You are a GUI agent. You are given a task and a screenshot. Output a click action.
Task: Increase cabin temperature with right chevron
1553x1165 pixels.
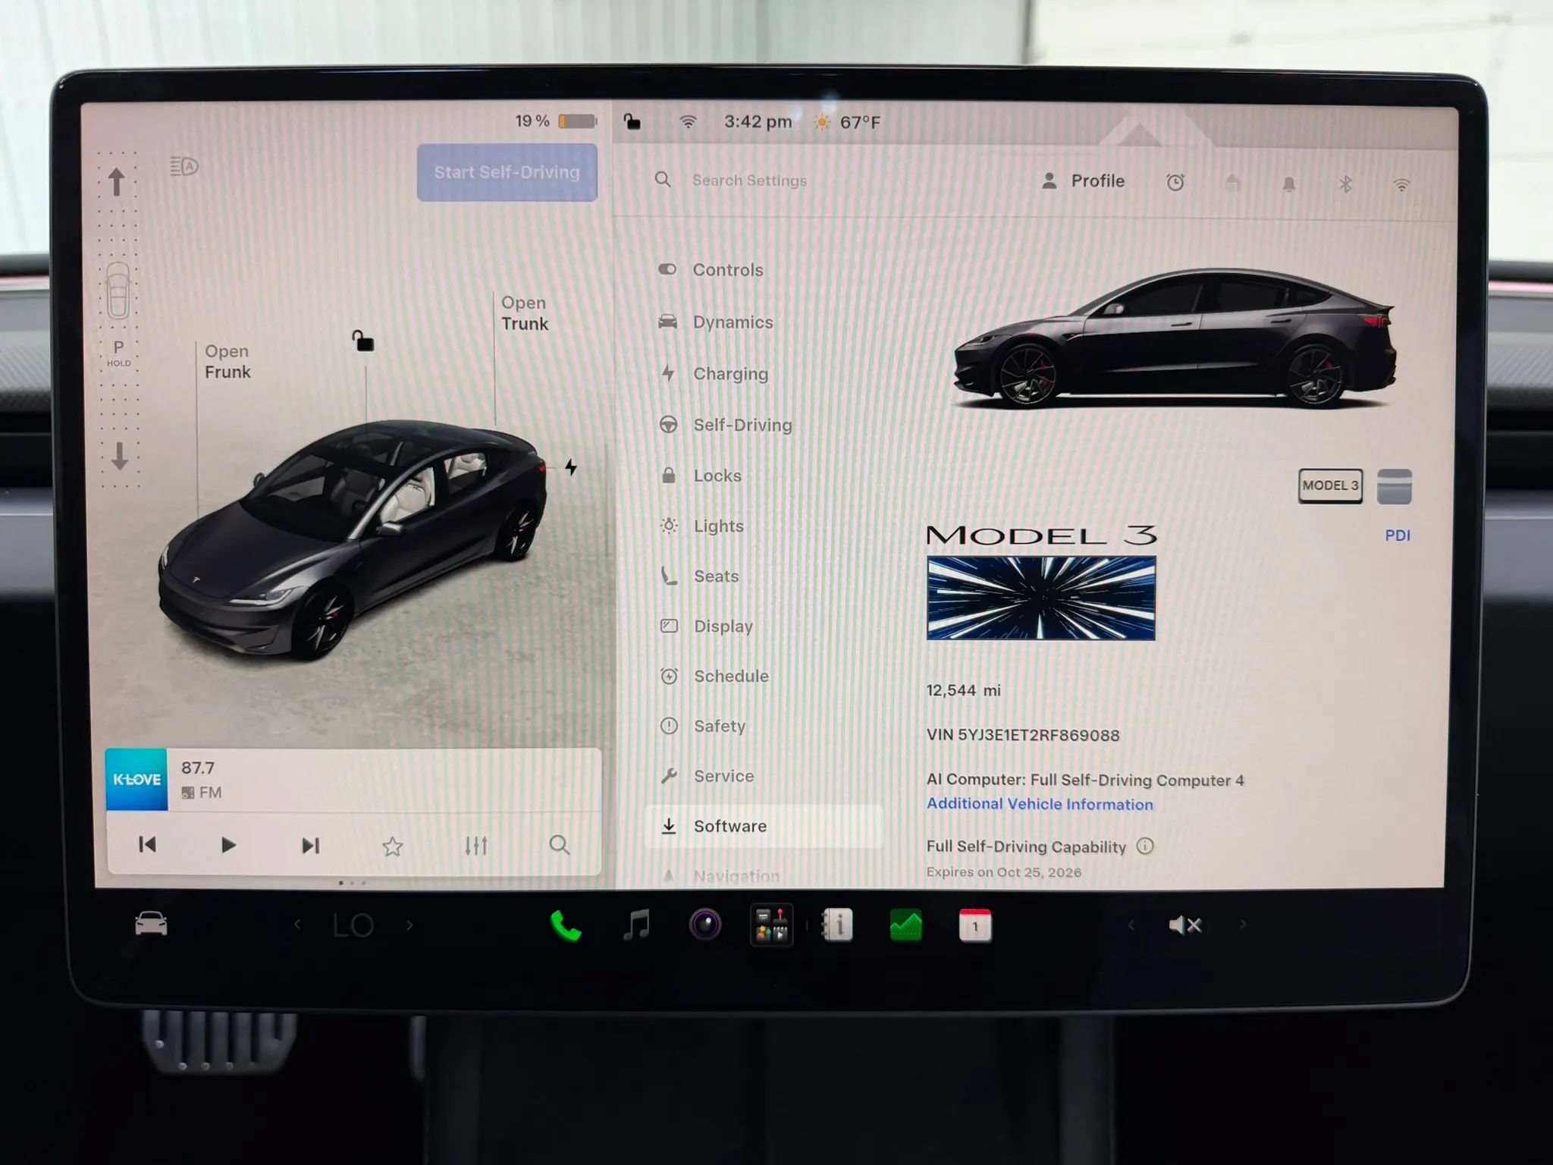(410, 925)
